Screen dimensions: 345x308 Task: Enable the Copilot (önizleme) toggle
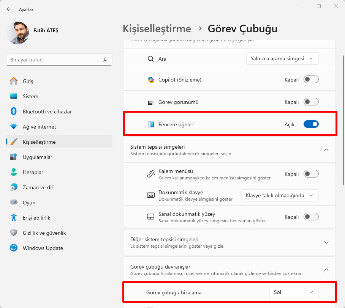coord(311,79)
